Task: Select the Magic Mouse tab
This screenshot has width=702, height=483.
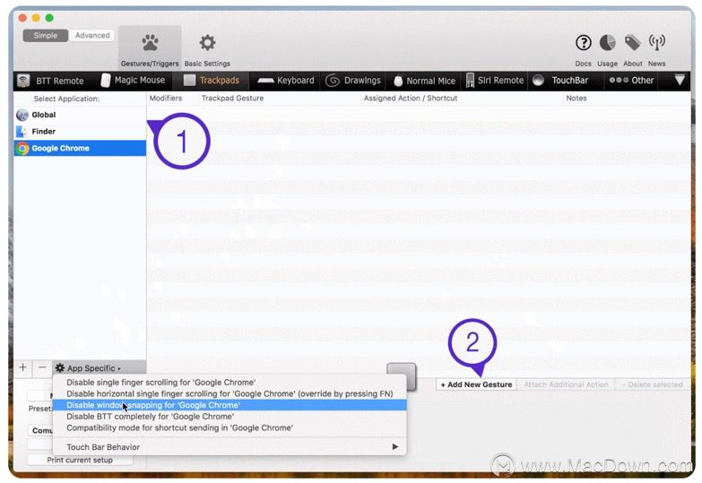Action: coord(134,81)
